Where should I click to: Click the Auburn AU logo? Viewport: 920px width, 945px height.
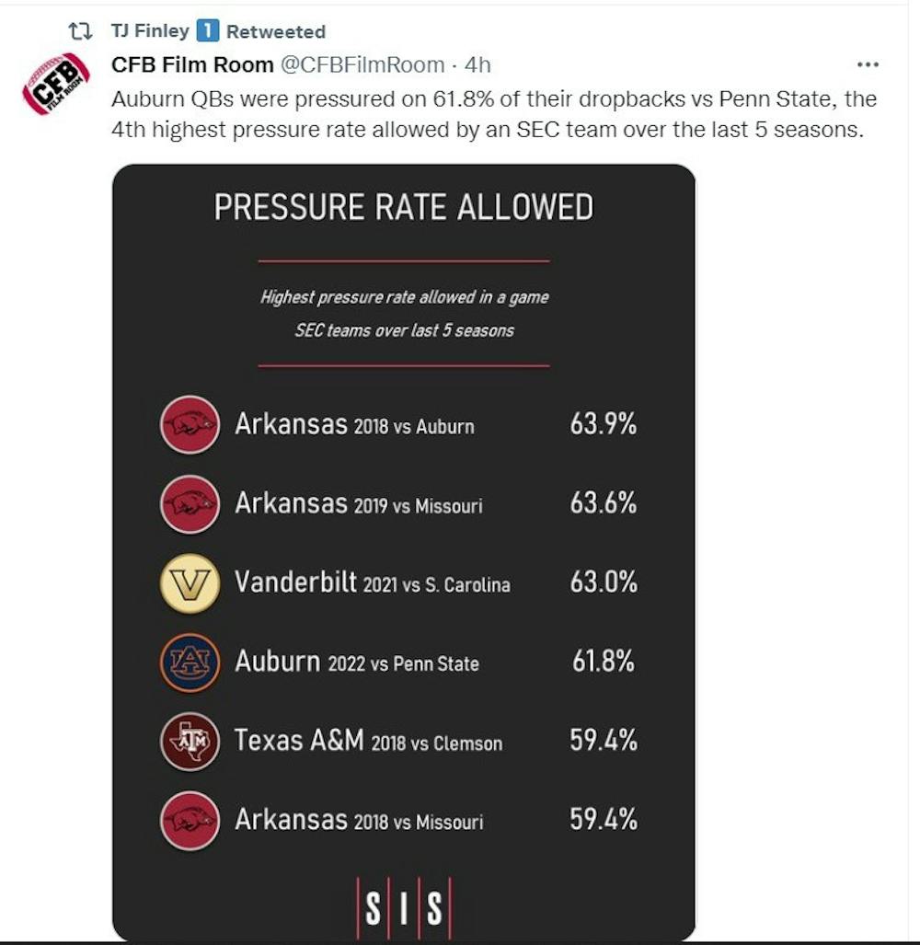[x=190, y=663]
